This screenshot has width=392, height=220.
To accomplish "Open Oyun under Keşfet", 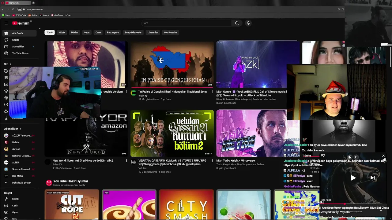I will pyautogui.click(x=20, y=212).
